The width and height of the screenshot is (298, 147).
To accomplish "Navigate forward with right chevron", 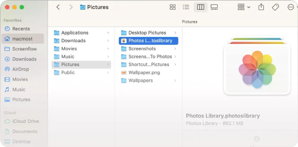I will click(x=71, y=7).
